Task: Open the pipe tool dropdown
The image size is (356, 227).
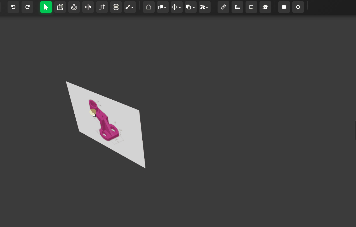Action: pos(130,7)
